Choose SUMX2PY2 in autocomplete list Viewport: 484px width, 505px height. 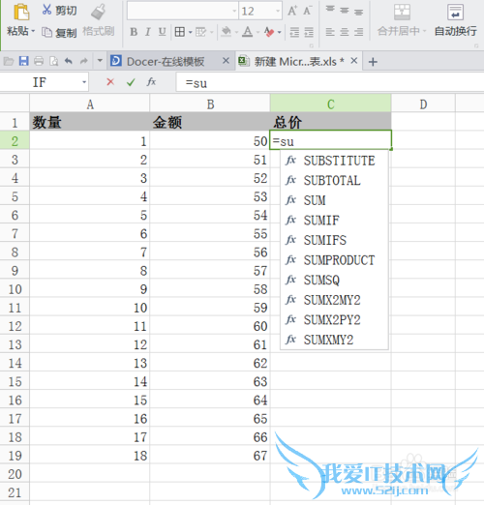pyautogui.click(x=334, y=320)
